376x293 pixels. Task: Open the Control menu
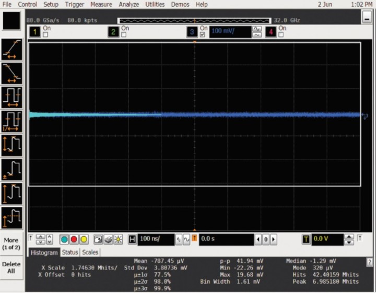point(27,4)
